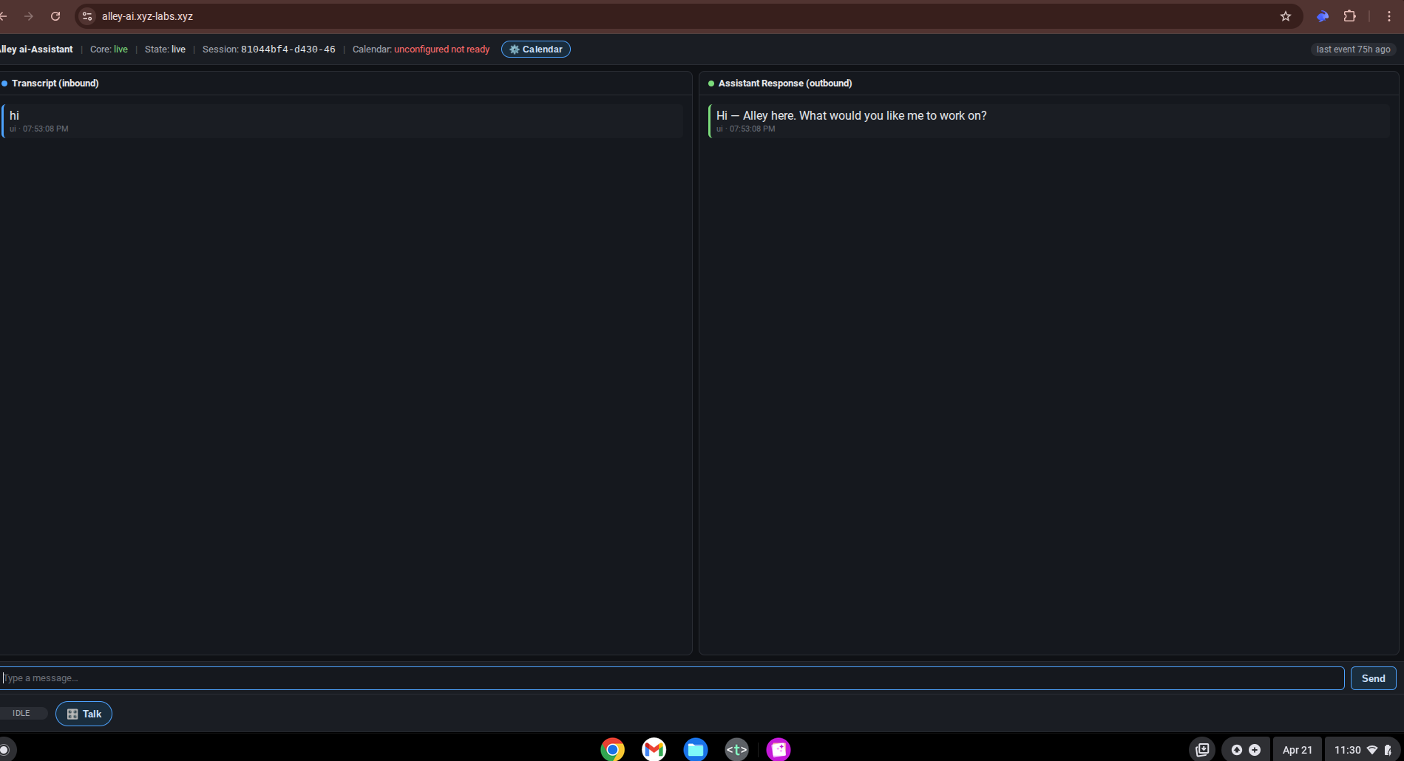Launch the pink sparkle app on shelf
Image resolution: width=1404 pixels, height=761 pixels.
[x=779, y=750]
